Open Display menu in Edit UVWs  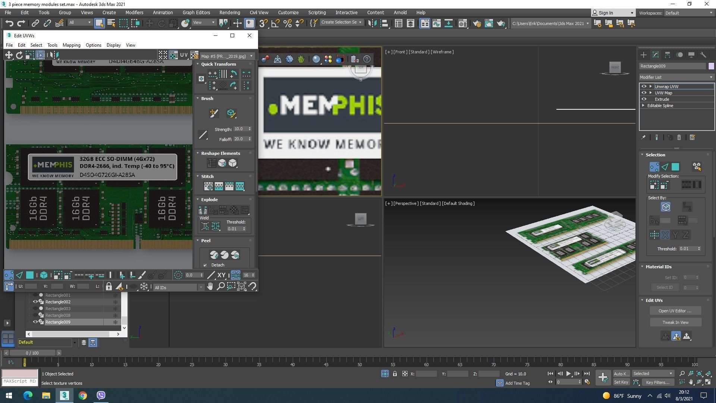(x=113, y=45)
